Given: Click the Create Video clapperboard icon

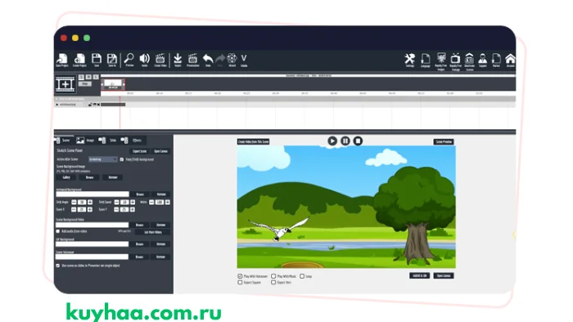Looking at the screenshot, I should (160, 60).
